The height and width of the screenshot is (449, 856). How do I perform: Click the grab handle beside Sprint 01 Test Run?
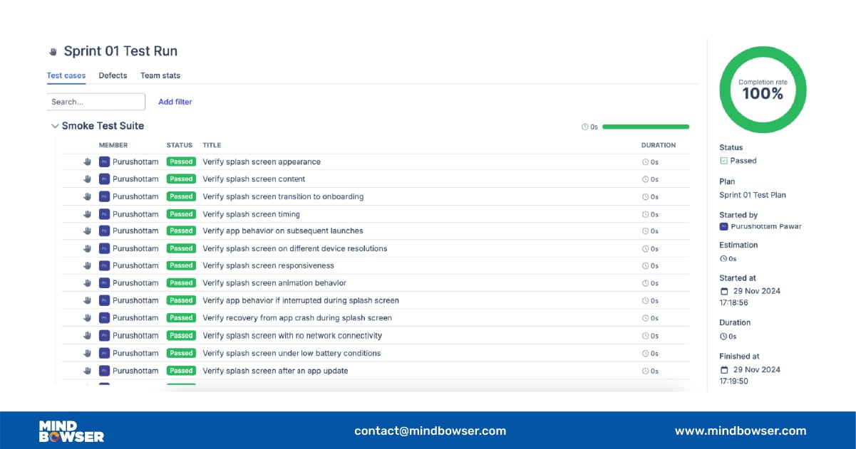coord(52,51)
